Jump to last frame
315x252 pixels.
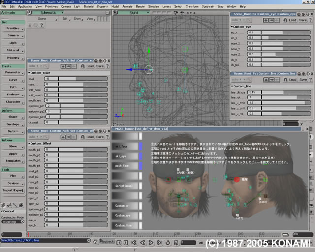159,243
